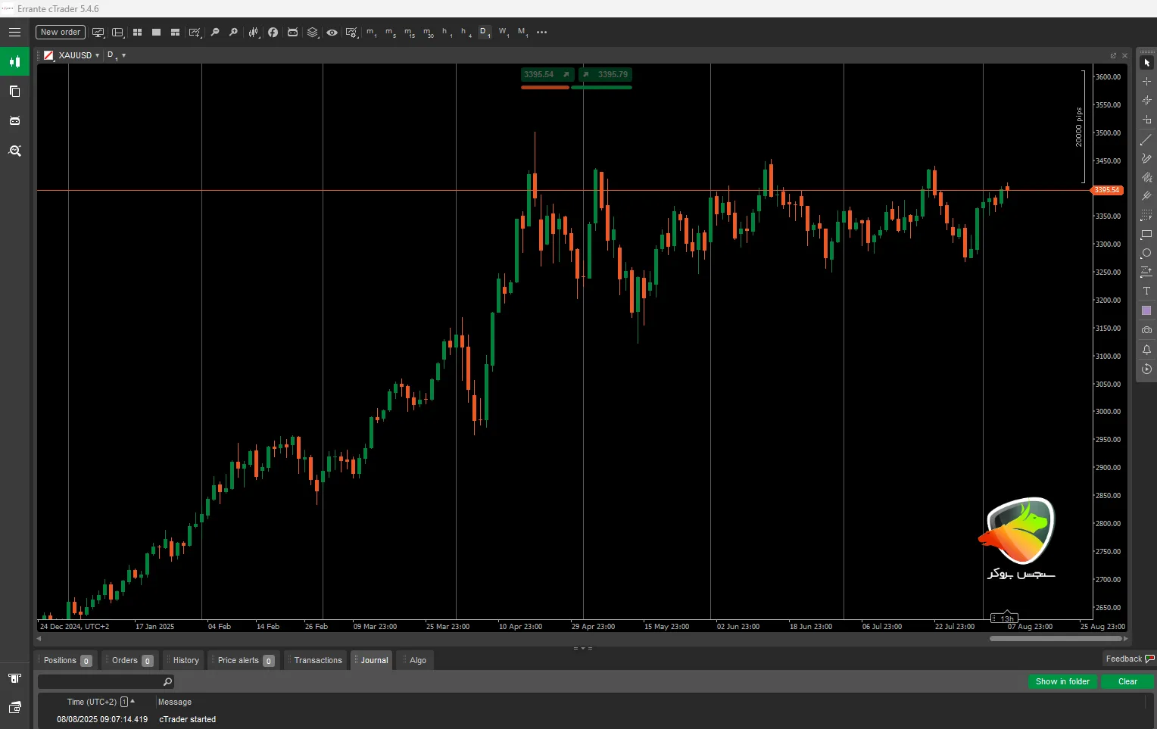This screenshot has height=729, width=1157.
Task: Choose the text annotation tool
Action: click(x=1146, y=291)
